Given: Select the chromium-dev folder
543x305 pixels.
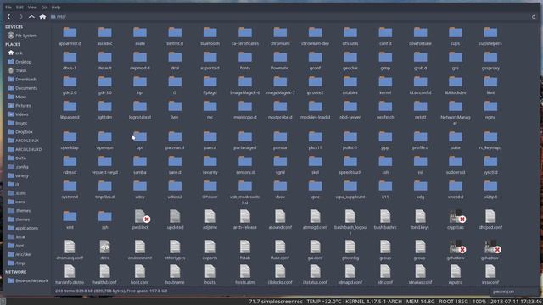Looking at the screenshot, I should pos(315,36).
